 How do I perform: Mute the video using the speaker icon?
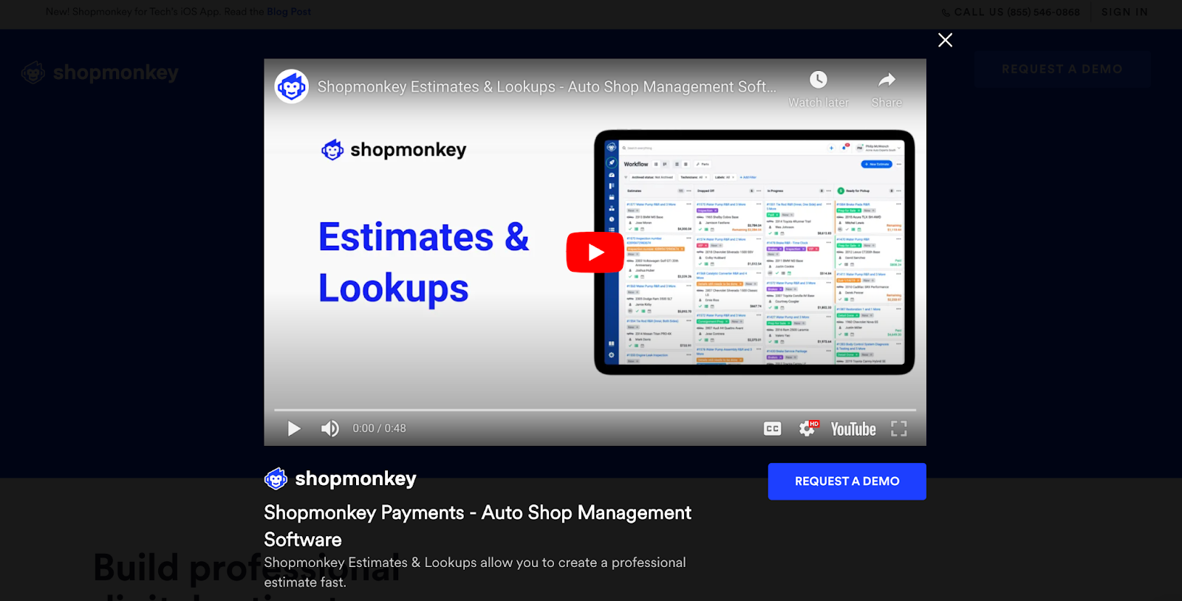click(x=329, y=429)
